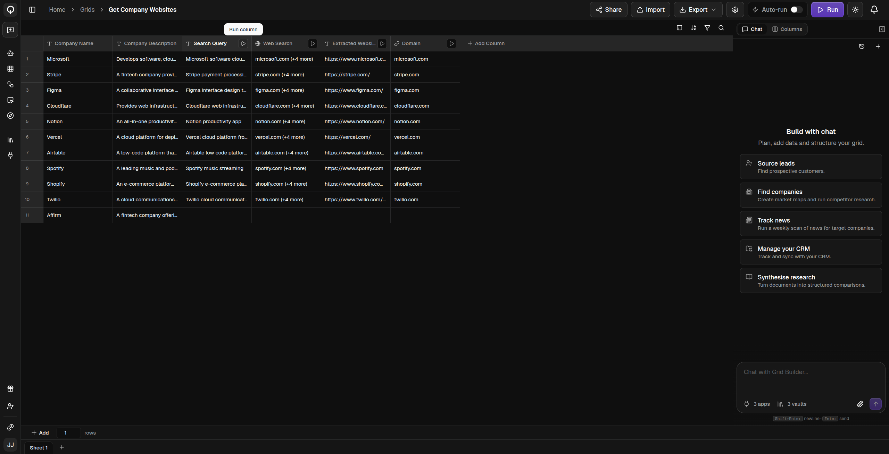Edit the rows count field

[x=68, y=433]
